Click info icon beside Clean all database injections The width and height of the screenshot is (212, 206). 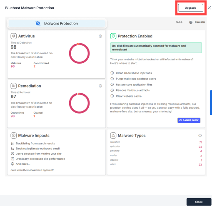tap(112, 73)
